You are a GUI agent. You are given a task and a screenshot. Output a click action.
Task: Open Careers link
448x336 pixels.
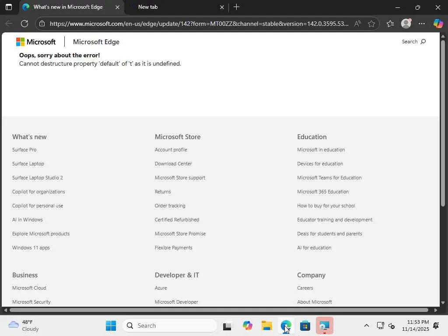(x=305, y=288)
